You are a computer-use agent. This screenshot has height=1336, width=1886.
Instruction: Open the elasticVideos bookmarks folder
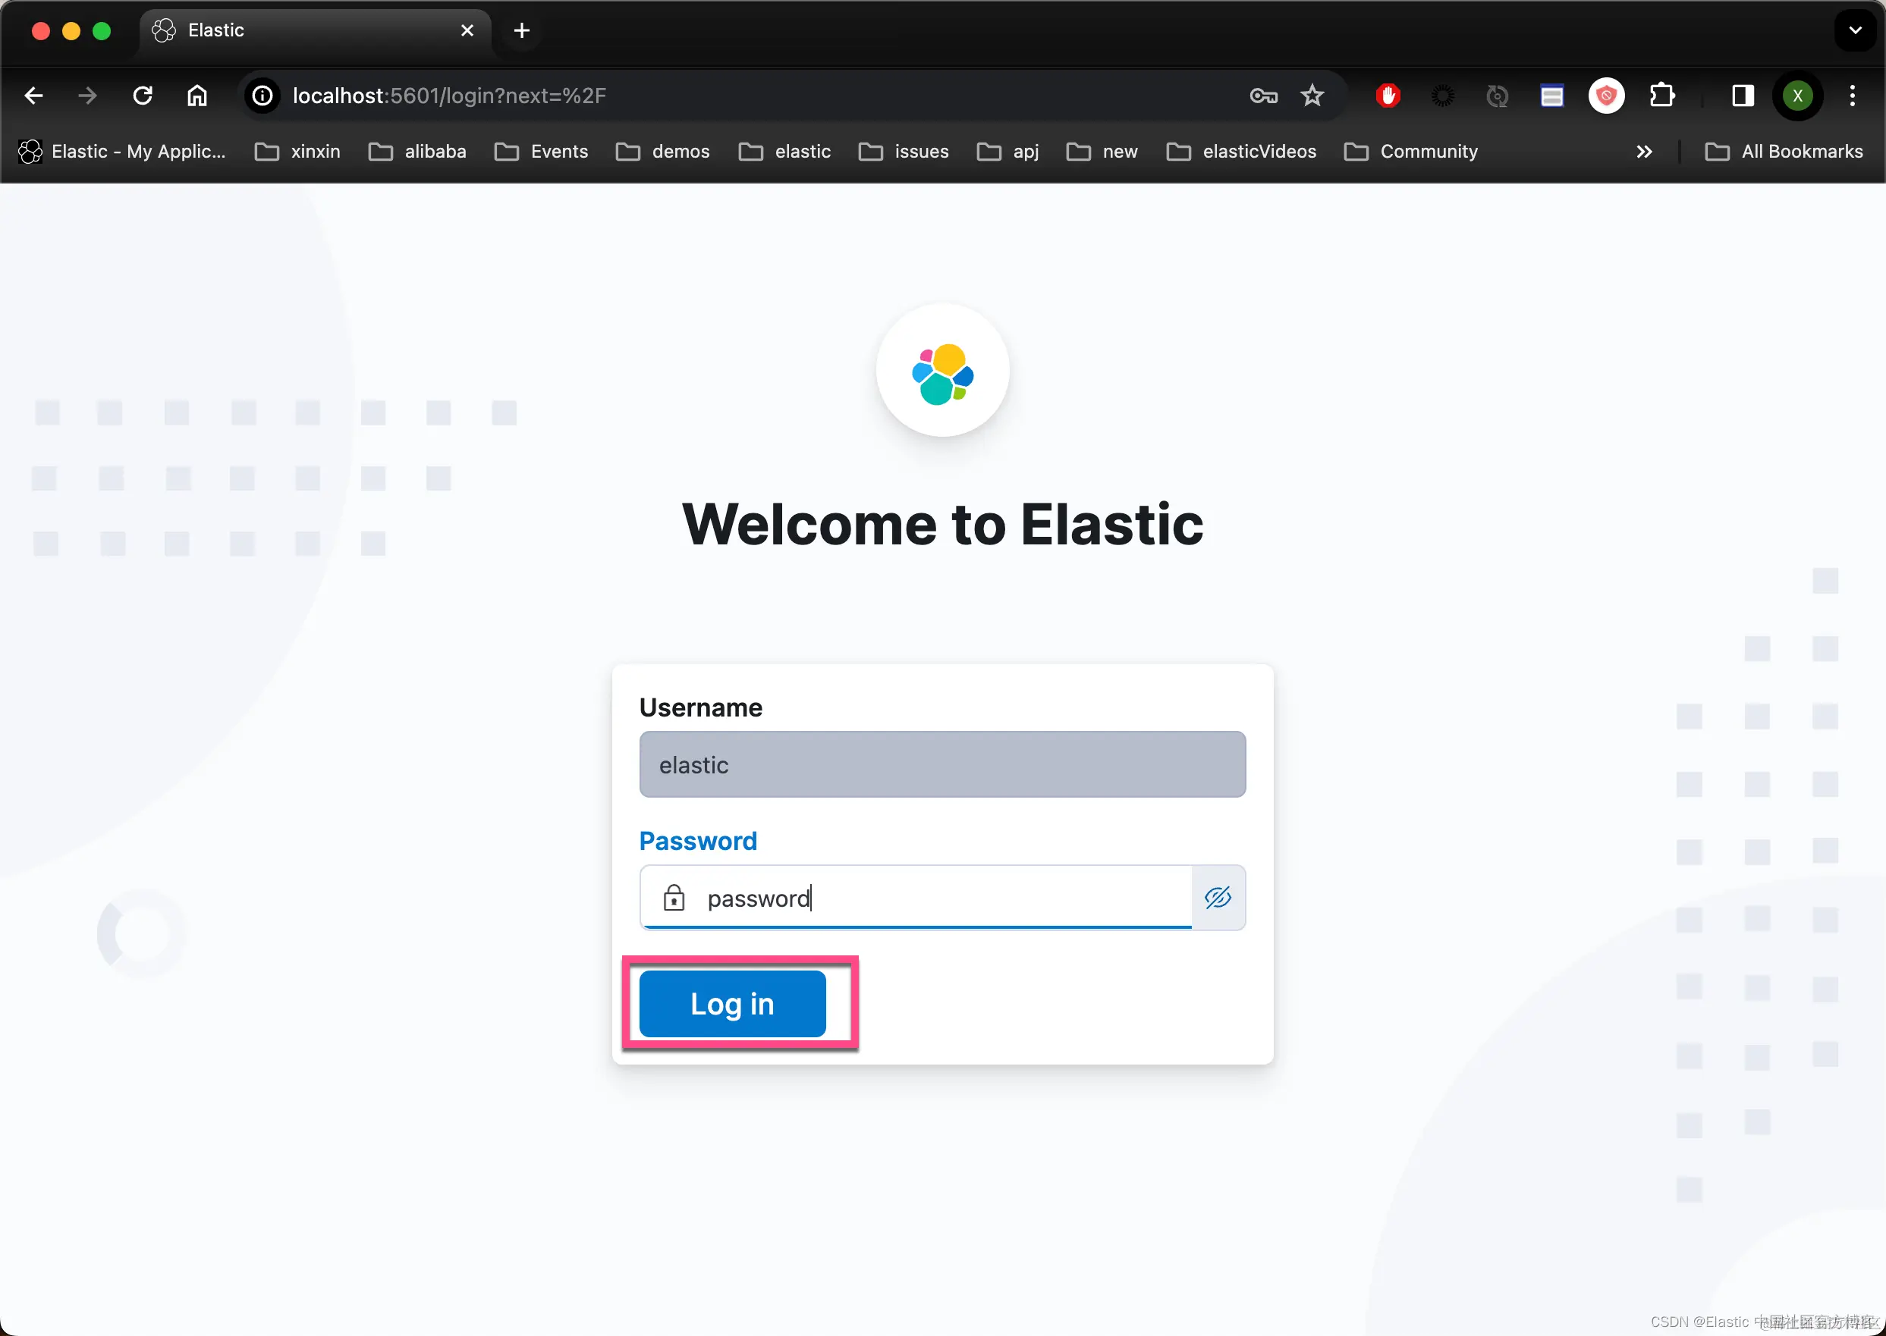click(x=1241, y=152)
